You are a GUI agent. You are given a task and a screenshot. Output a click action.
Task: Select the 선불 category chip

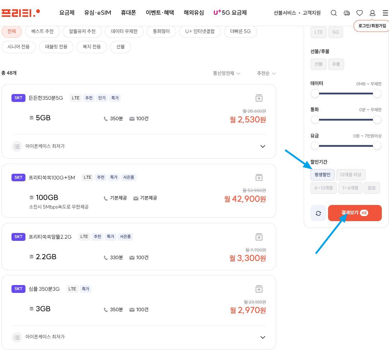[120, 47]
